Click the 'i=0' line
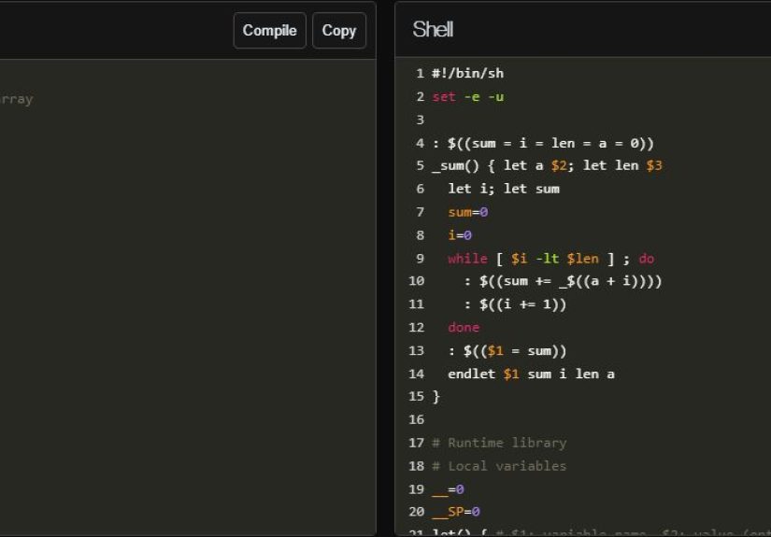This screenshot has width=771, height=537. tap(460, 235)
